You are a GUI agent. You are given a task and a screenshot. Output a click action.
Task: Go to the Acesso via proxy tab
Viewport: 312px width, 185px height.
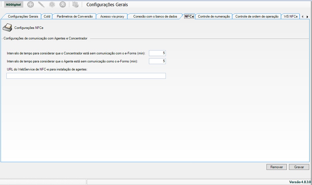click(112, 16)
